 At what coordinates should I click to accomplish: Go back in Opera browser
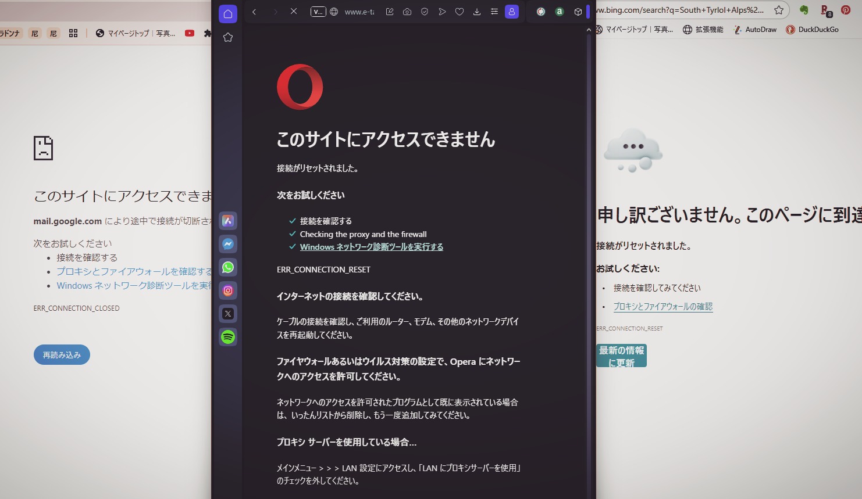click(254, 12)
